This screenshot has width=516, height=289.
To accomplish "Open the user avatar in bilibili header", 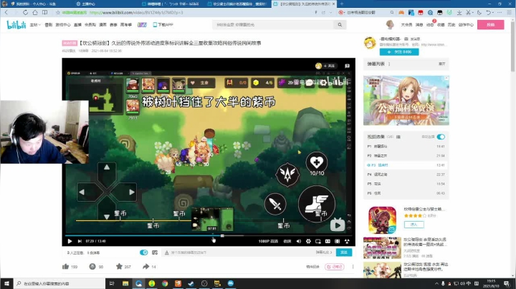I will point(390,24).
